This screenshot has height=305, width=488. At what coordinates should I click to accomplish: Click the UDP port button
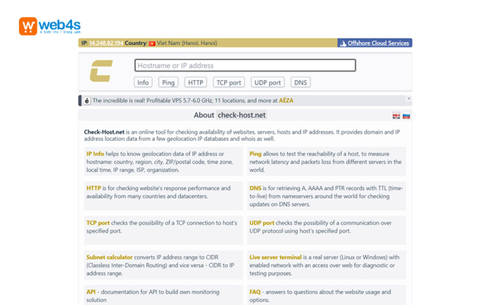pyautogui.click(x=268, y=82)
